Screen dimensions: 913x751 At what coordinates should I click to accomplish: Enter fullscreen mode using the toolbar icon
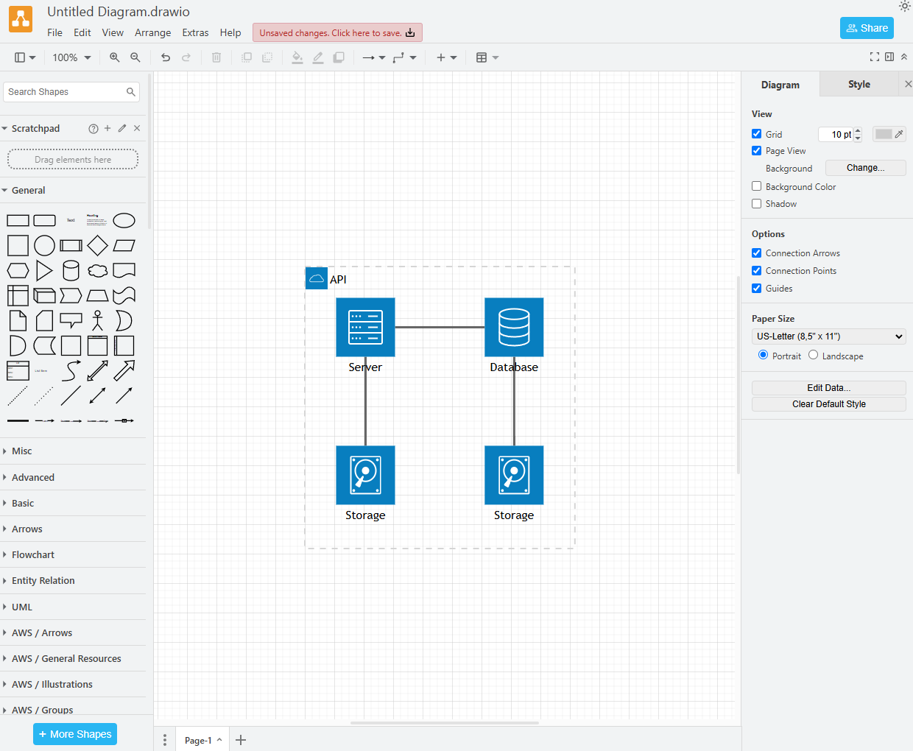875,56
